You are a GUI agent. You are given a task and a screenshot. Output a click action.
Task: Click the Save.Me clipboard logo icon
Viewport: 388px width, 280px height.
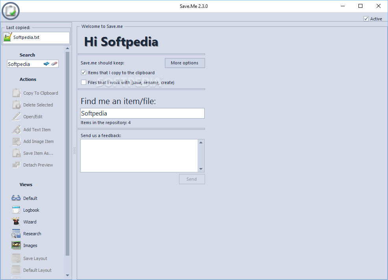pos(10,11)
